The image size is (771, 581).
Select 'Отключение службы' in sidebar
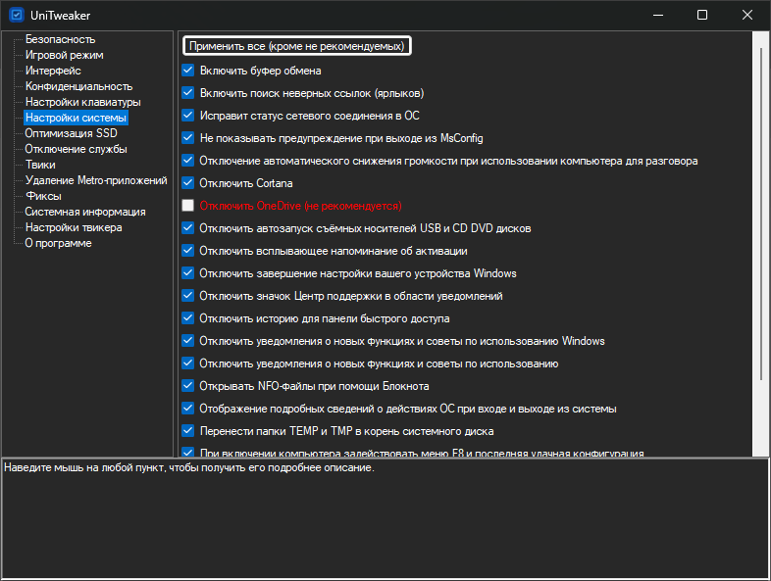(76, 149)
